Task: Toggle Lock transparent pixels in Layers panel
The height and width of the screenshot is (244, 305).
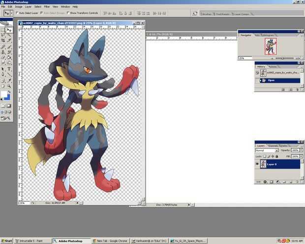Action: 265,156
